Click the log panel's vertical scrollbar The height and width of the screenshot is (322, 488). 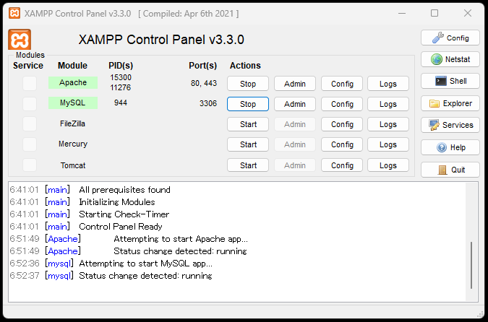[x=472, y=264]
